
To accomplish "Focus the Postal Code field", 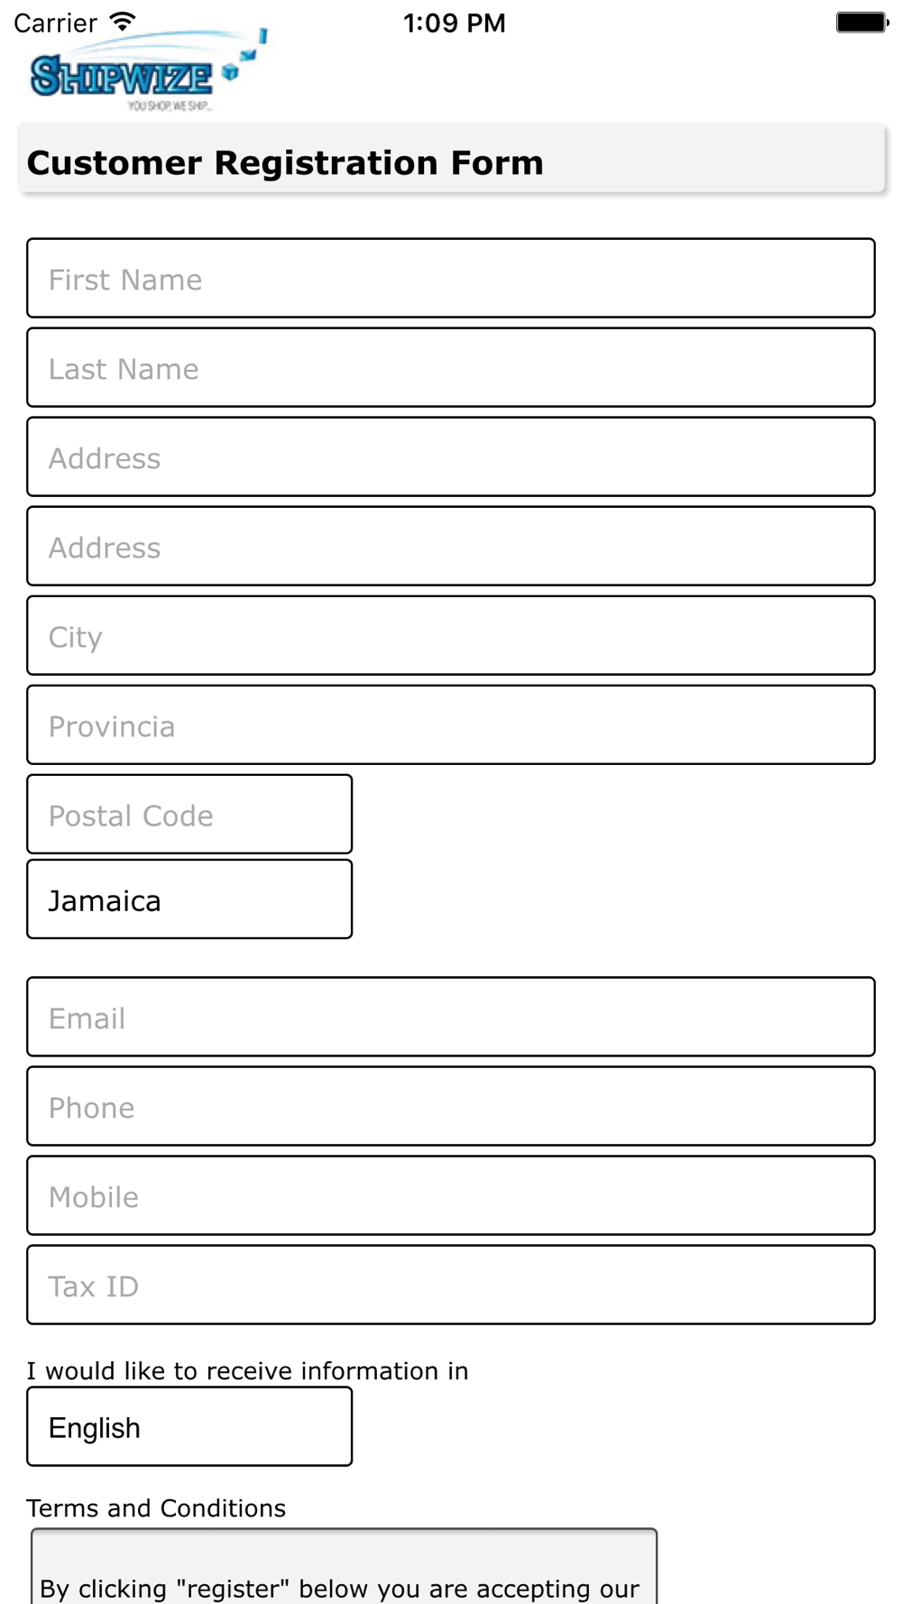I will 189,814.
